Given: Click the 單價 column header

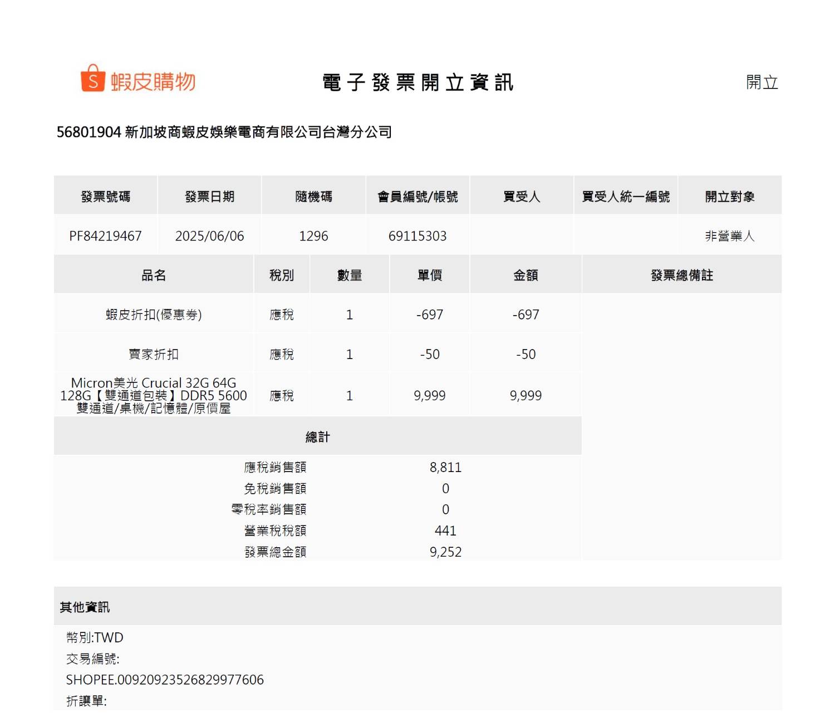Looking at the screenshot, I should [430, 275].
